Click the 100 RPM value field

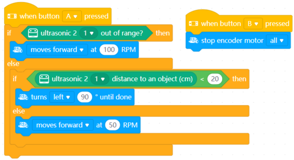coord(109,49)
